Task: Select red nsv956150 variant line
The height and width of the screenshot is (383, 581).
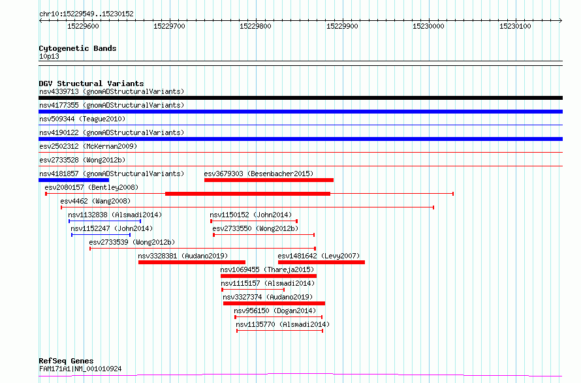Action: pos(279,317)
